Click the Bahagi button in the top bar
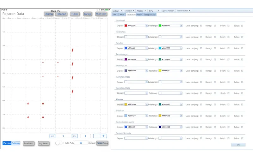 pyautogui.click(x=88, y=14)
